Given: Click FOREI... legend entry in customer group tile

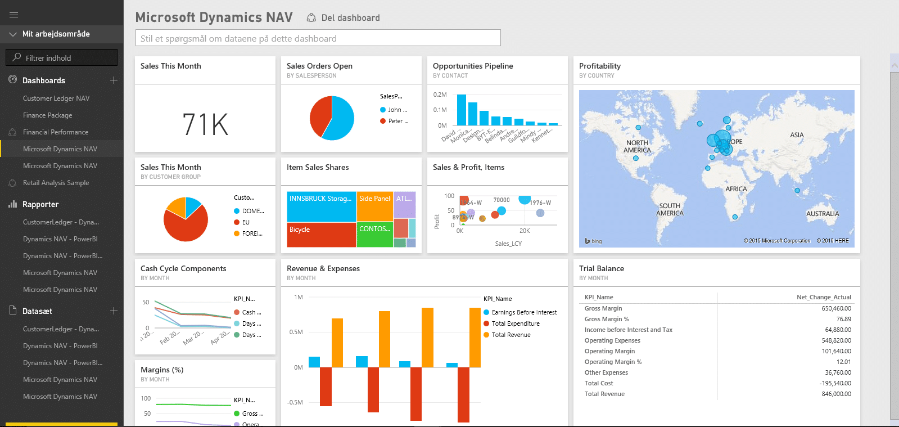Looking at the screenshot, I should [x=248, y=233].
